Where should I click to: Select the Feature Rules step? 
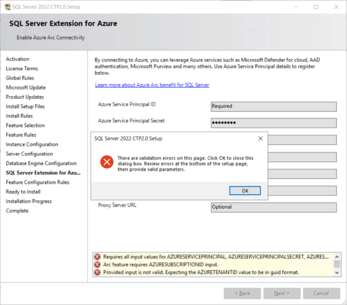21,135
